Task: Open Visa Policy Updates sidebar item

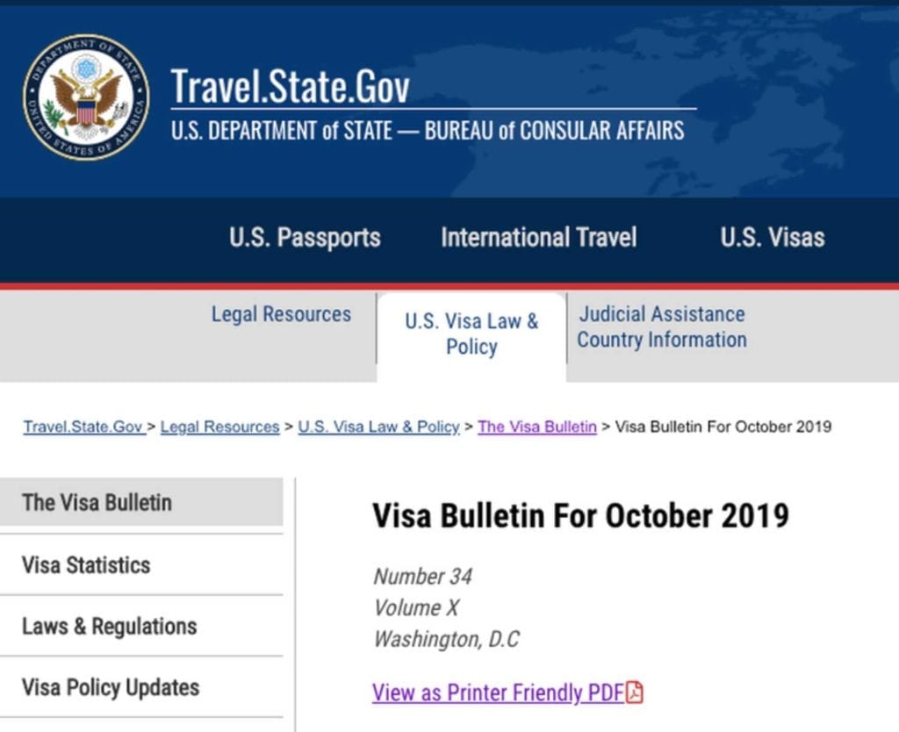Action: 141,686
